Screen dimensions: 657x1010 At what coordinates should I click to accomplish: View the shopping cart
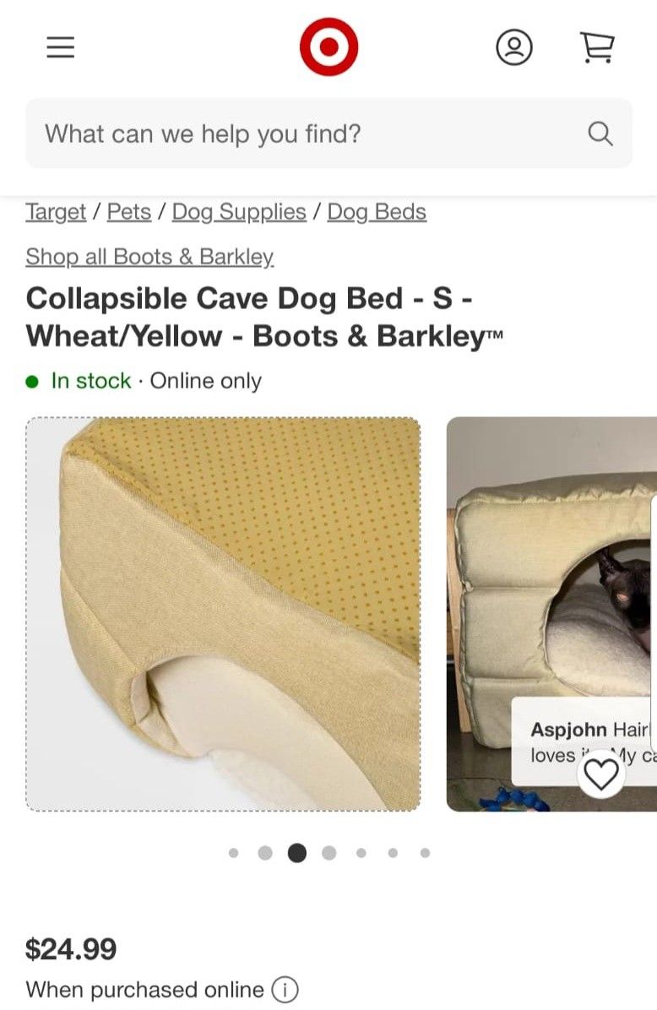pyautogui.click(x=598, y=47)
